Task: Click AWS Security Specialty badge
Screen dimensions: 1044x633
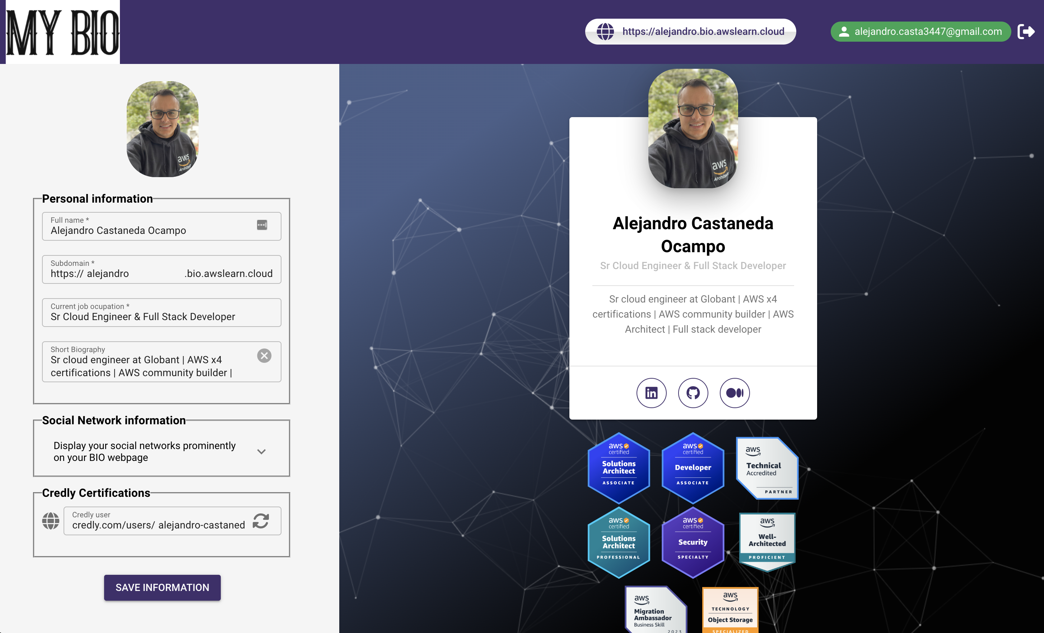Action: tap(693, 542)
